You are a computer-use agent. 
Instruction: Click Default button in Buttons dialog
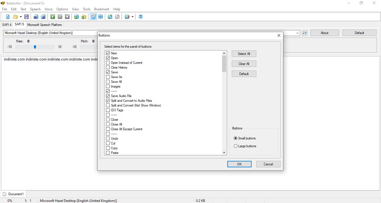(244, 74)
